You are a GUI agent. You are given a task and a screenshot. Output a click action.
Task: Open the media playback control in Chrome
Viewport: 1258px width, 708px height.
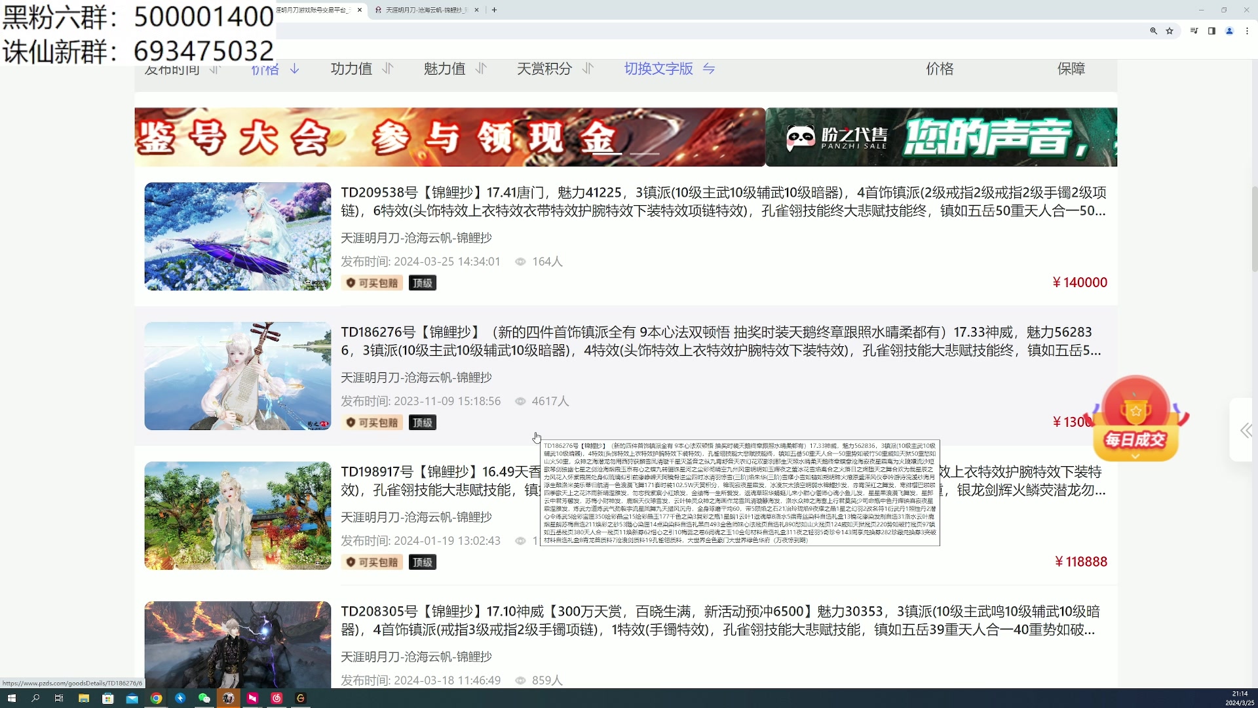click(1194, 31)
